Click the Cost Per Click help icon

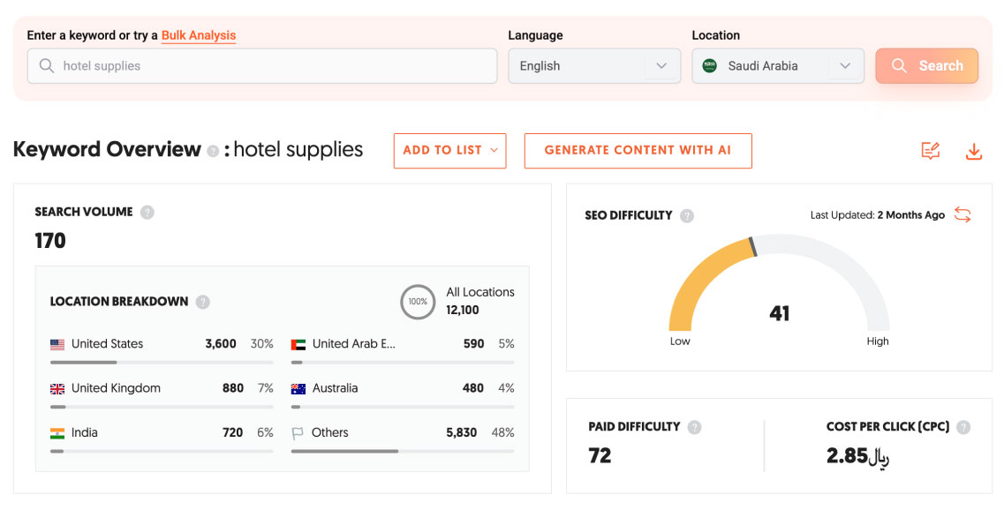tap(963, 427)
